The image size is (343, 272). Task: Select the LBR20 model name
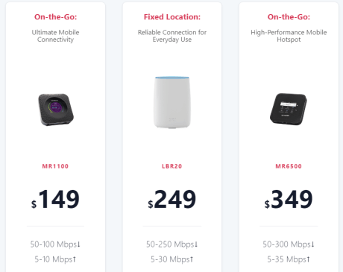tap(172, 166)
